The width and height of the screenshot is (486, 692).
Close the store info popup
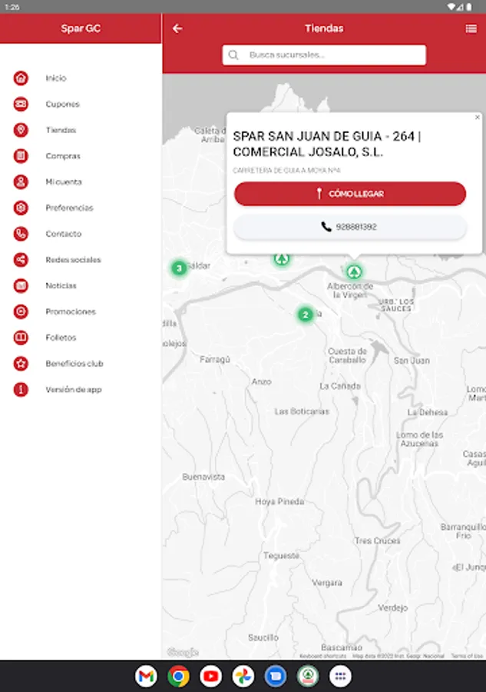pos(478,118)
